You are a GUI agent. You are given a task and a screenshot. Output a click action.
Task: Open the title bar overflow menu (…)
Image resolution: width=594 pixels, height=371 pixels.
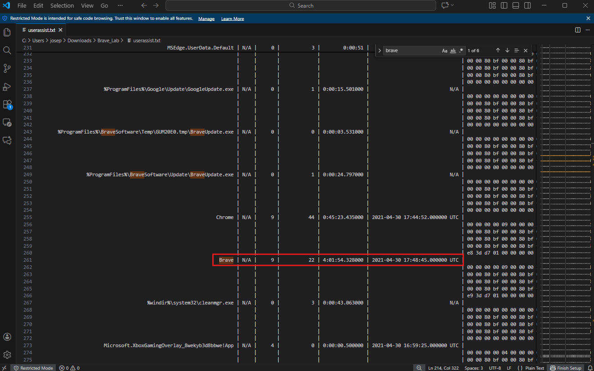tap(120, 5)
